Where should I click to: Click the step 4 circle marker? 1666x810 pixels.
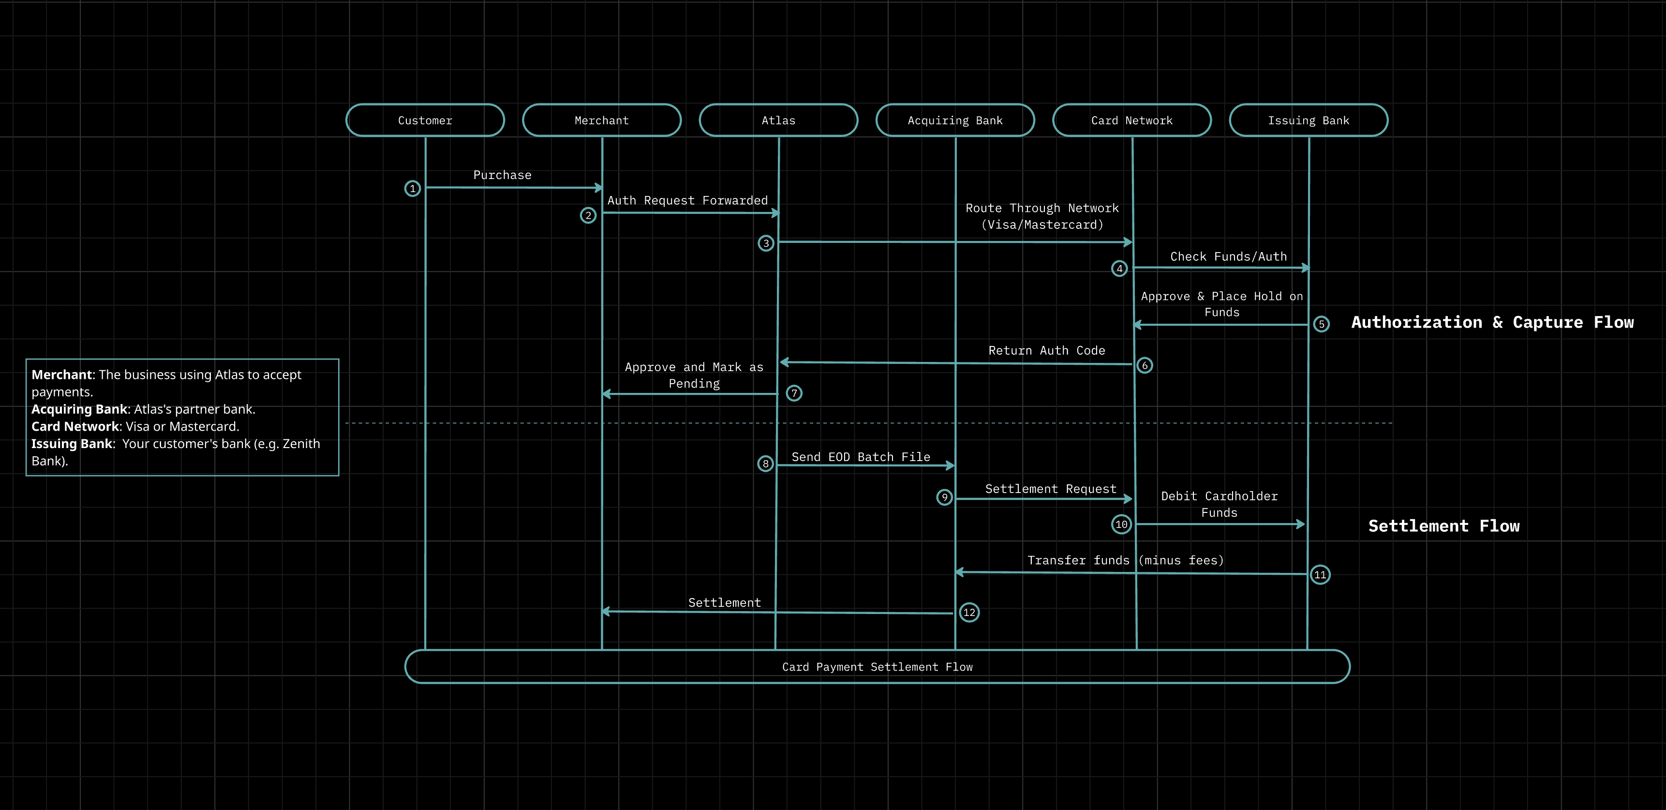coord(1119,269)
